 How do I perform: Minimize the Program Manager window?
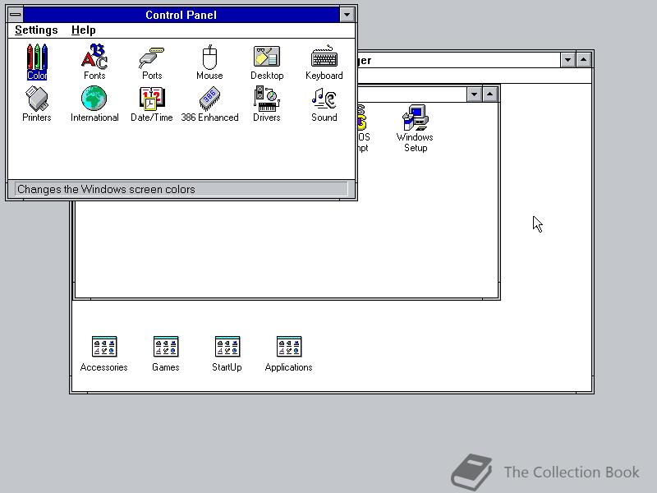click(567, 60)
